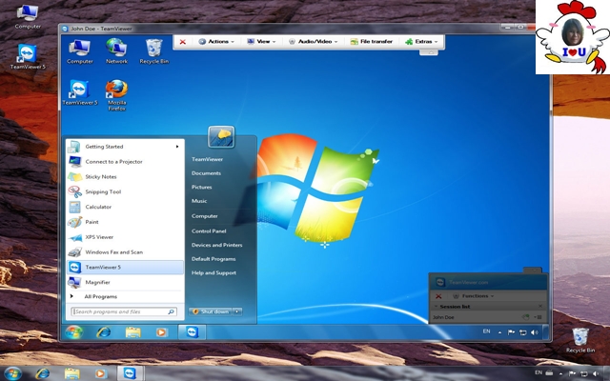The width and height of the screenshot is (610, 381).
Task: Open Computer from the Start menu right pane
Action: pyautogui.click(x=205, y=216)
